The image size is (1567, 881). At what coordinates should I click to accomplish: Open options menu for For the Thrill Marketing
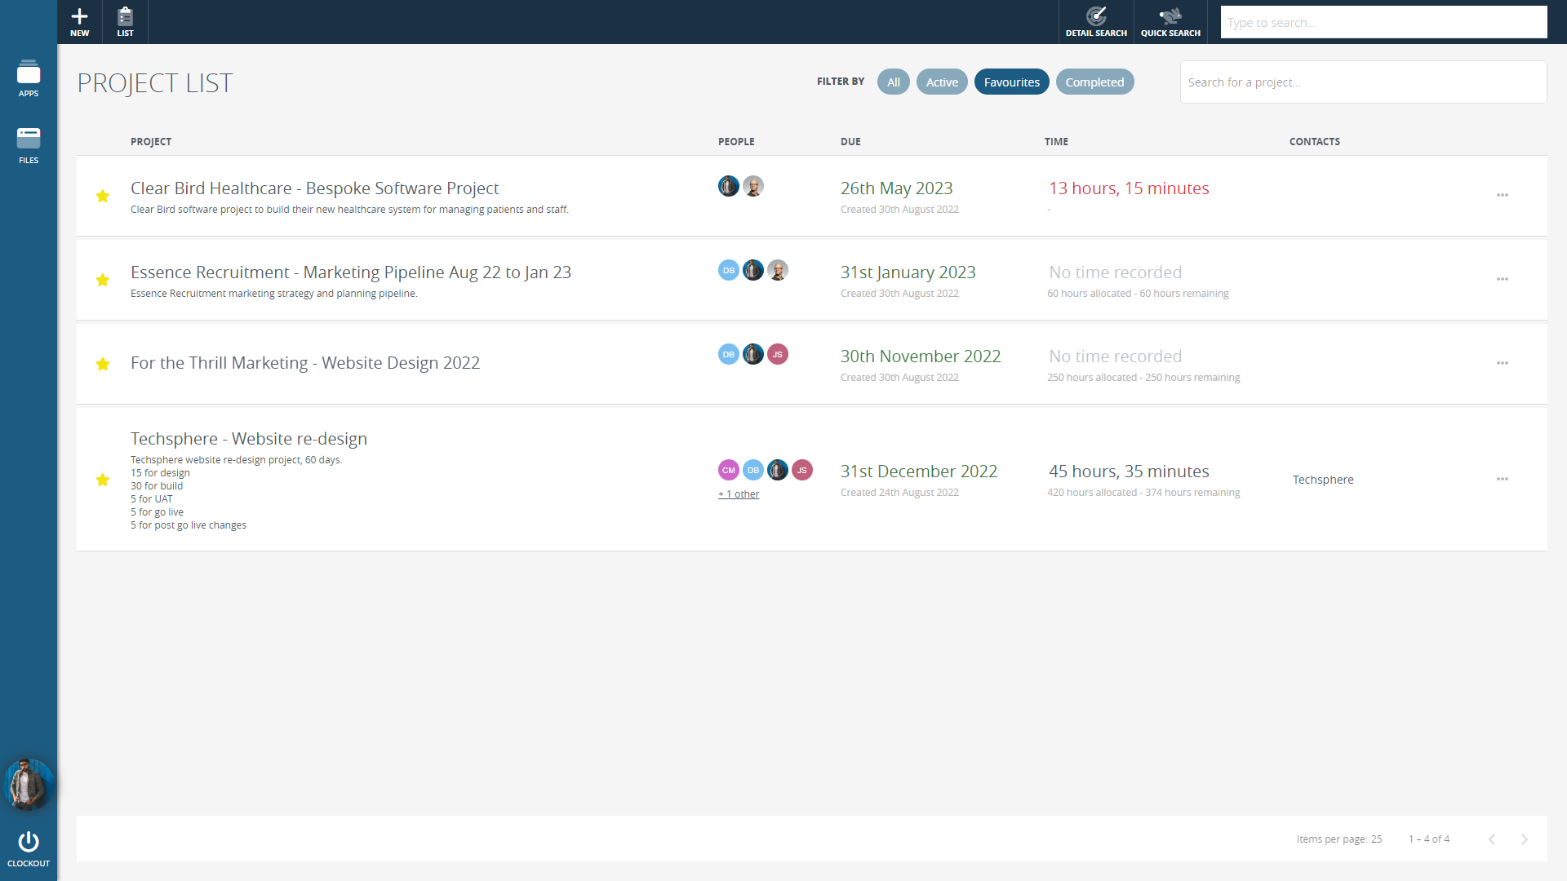click(x=1502, y=363)
